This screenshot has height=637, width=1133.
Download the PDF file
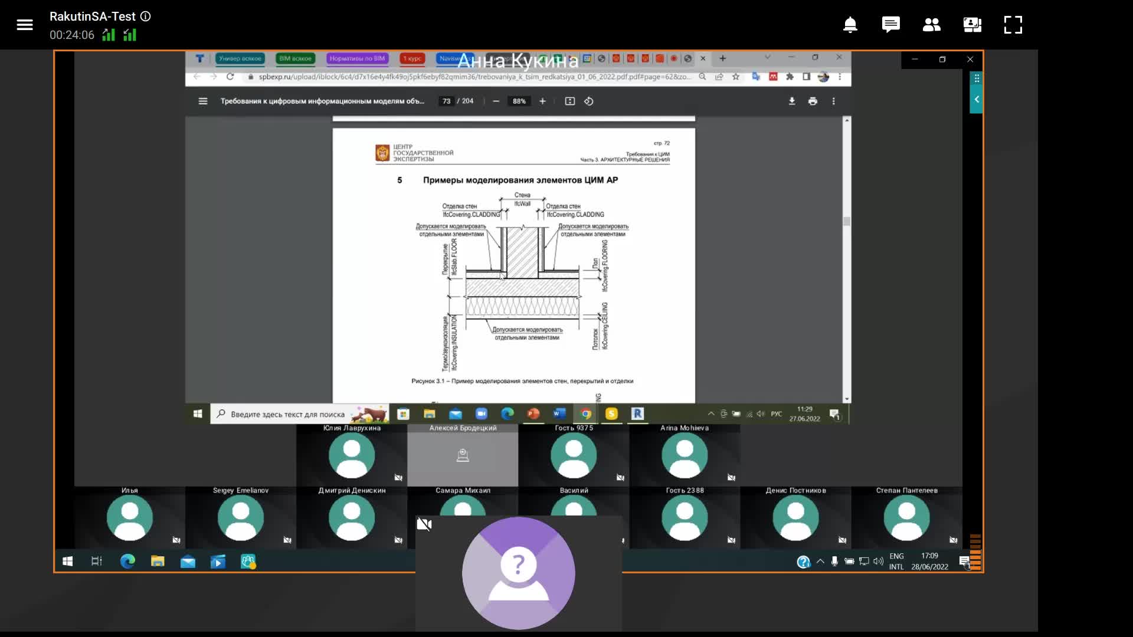tap(792, 101)
